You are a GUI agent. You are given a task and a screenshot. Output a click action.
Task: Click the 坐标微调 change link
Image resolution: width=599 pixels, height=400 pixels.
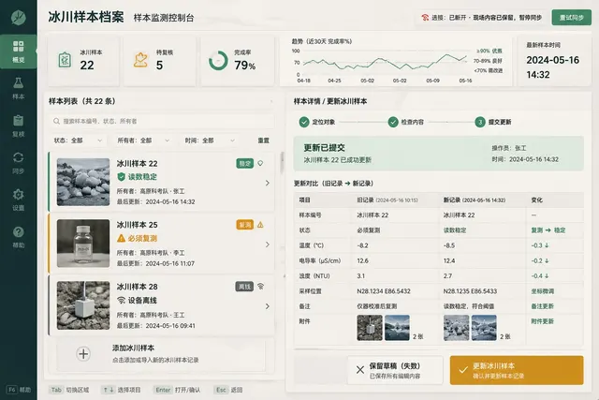pyautogui.click(x=543, y=291)
